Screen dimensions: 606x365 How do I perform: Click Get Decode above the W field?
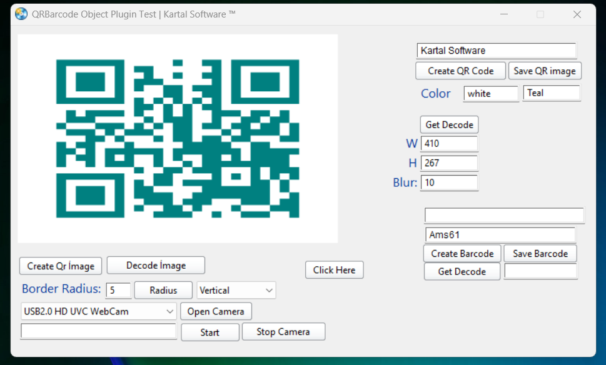tap(449, 125)
